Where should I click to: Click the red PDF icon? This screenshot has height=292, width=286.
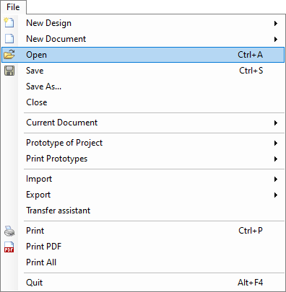(9, 247)
